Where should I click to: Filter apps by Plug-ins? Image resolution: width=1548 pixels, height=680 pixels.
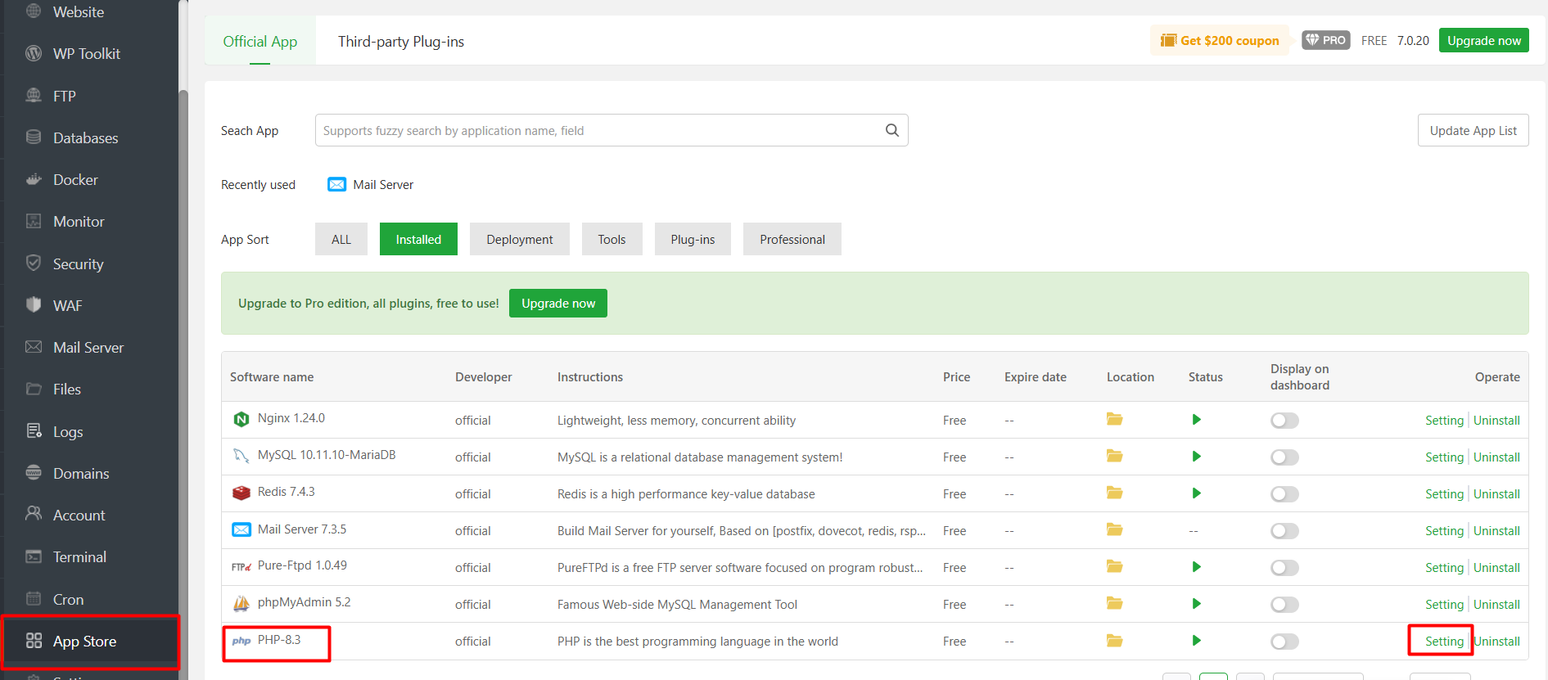pyautogui.click(x=693, y=239)
